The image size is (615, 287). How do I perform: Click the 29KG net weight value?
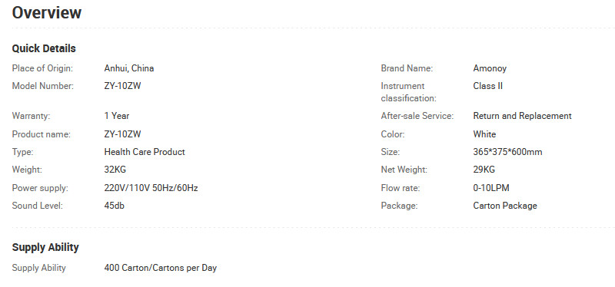484,170
